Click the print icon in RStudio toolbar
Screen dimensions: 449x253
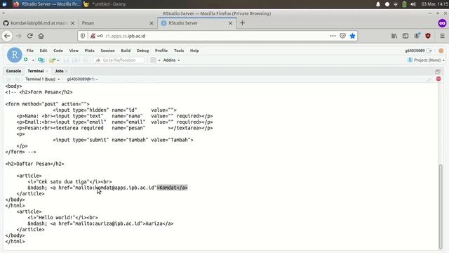pyautogui.click(x=86, y=60)
